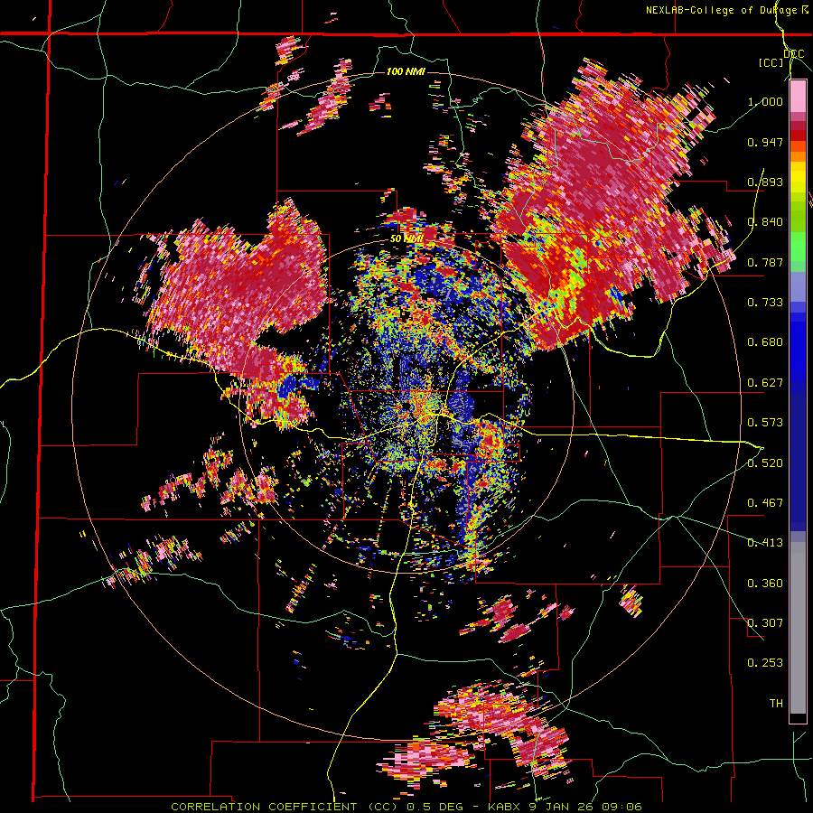This screenshot has height=813, width=813.
Task: Pick the yellow color bar segment
Action: point(798,177)
